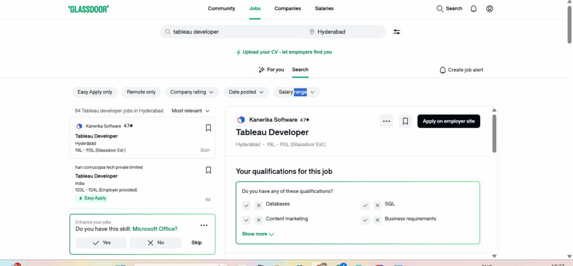The height and width of the screenshot is (266, 573).
Task: Bookmark the Kanerika Software job card
Action: [208, 128]
